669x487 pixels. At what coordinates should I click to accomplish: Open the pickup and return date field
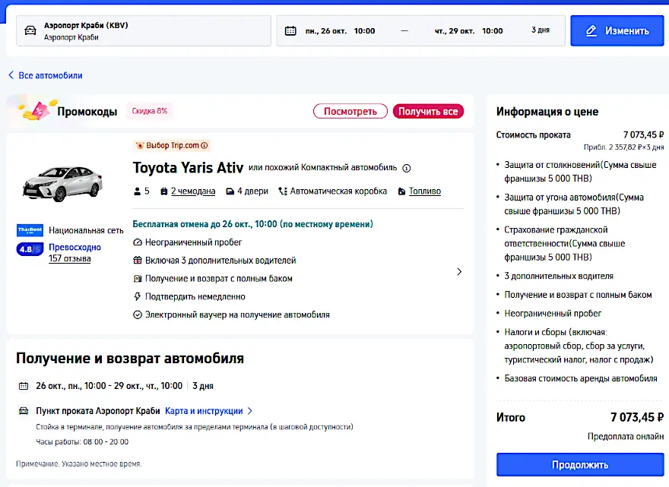pos(420,30)
